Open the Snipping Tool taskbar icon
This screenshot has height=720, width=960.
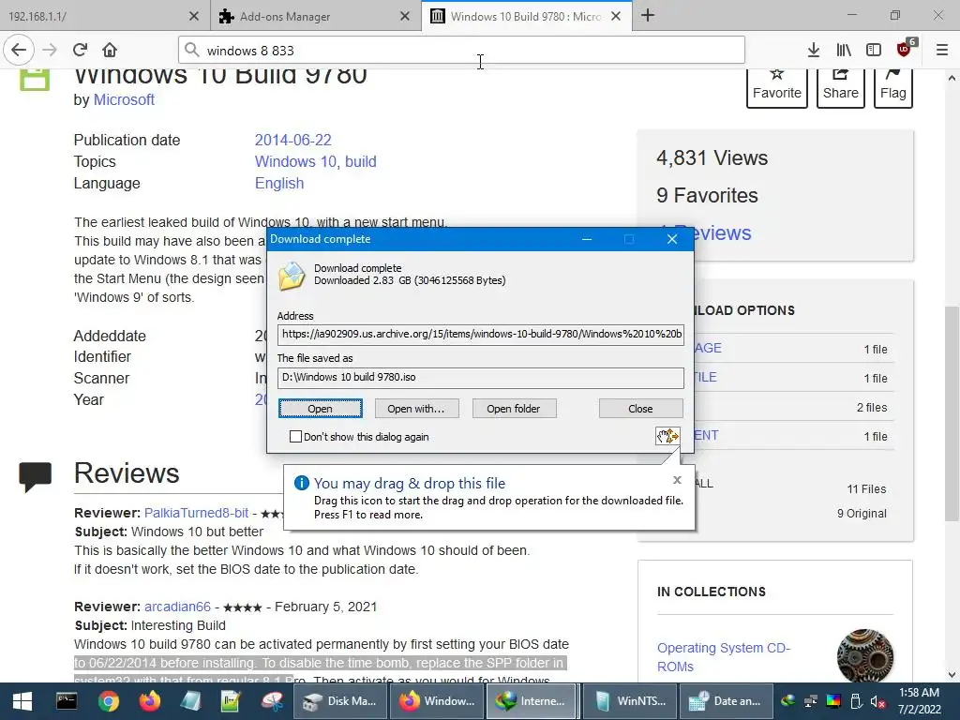tap(273, 701)
